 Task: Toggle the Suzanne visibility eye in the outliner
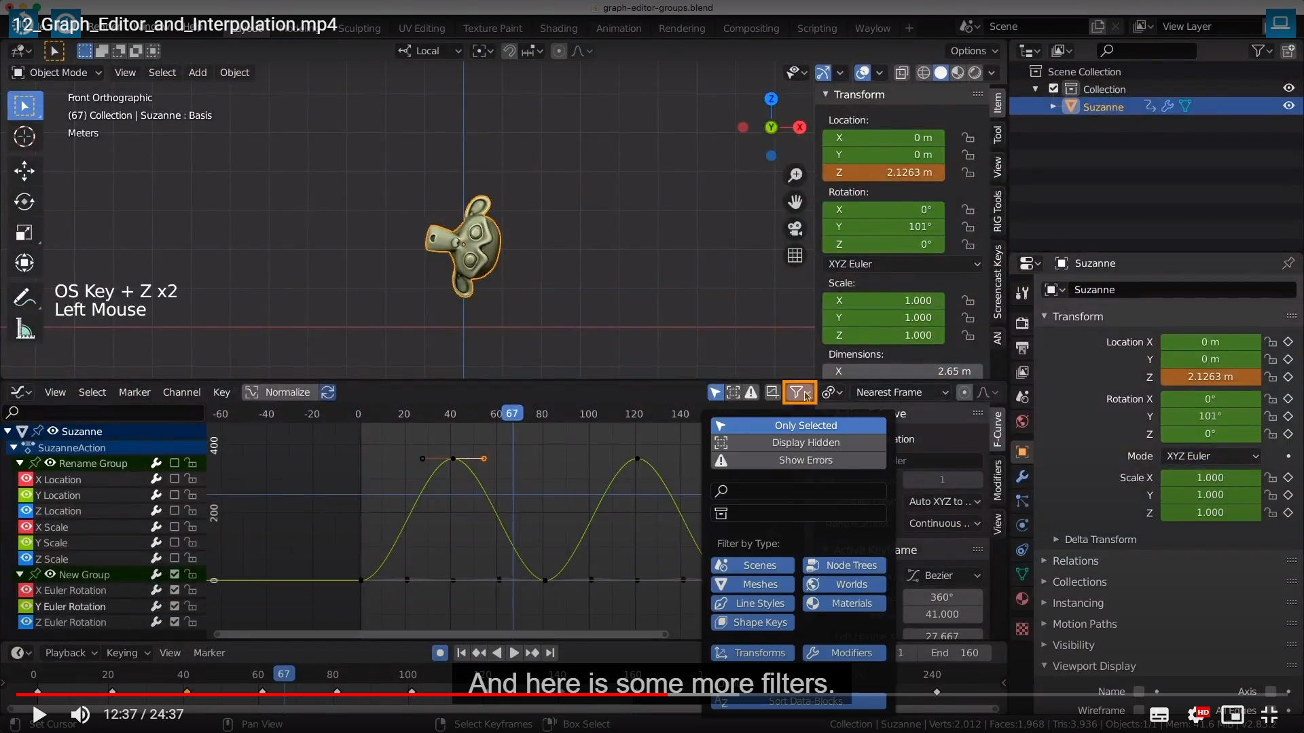click(x=1288, y=106)
